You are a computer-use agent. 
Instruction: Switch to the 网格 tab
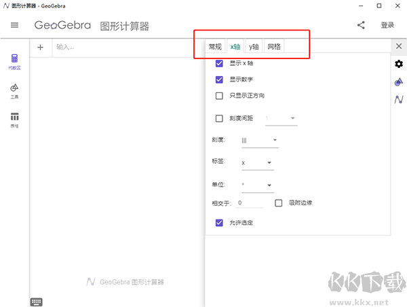(274, 47)
